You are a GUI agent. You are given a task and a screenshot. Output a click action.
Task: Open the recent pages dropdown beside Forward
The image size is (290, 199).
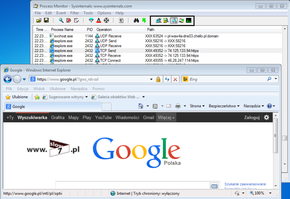coord(24,80)
